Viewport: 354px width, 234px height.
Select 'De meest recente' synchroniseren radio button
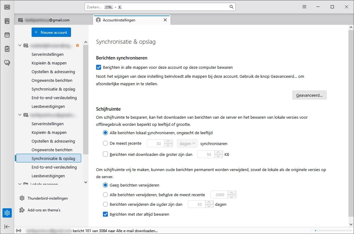105,143
